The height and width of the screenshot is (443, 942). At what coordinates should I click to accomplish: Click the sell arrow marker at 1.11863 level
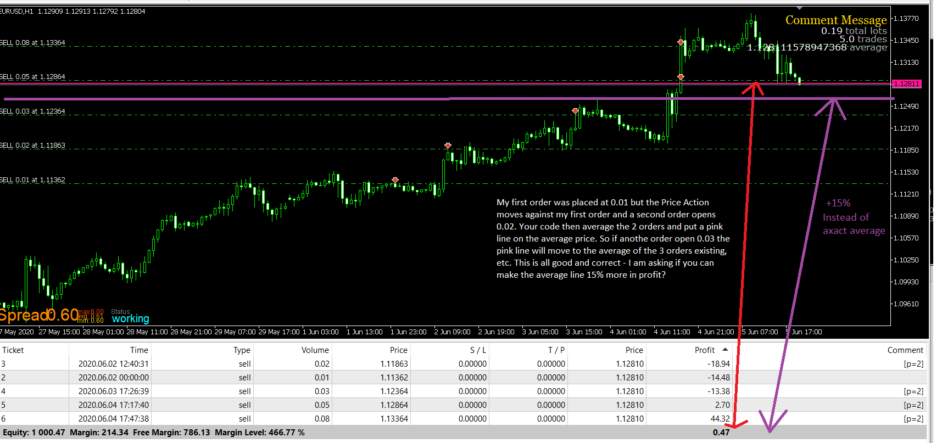point(448,145)
